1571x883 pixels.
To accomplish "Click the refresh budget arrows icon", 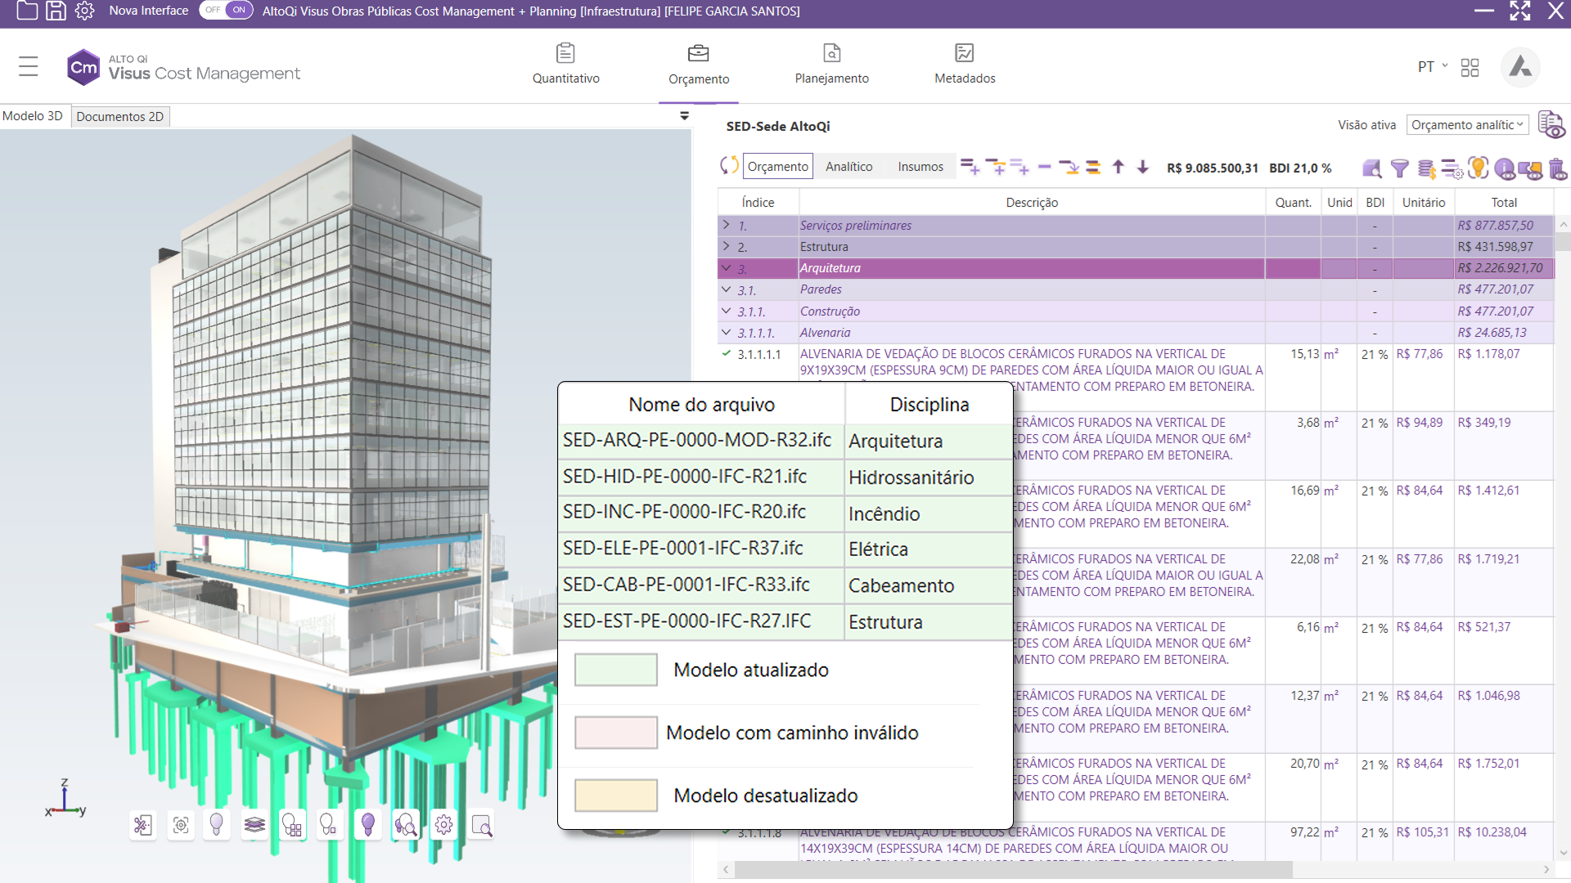I will 729,166.
